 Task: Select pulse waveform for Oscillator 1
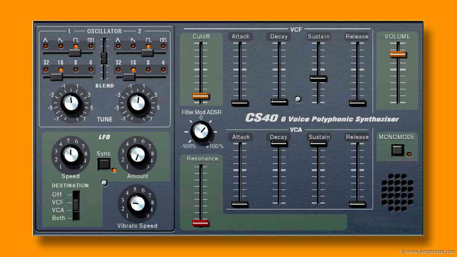(91, 46)
